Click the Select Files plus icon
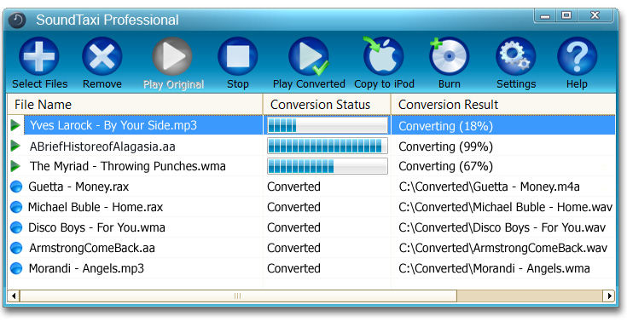The height and width of the screenshot is (333, 627). (x=39, y=56)
